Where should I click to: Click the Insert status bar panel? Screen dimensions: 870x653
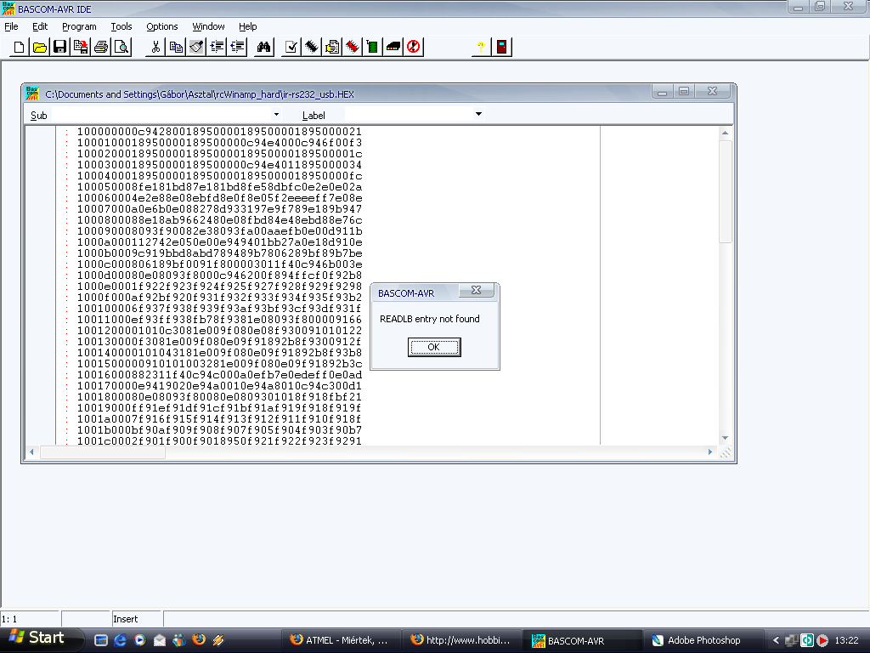pyautogui.click(x=137, y=619)
